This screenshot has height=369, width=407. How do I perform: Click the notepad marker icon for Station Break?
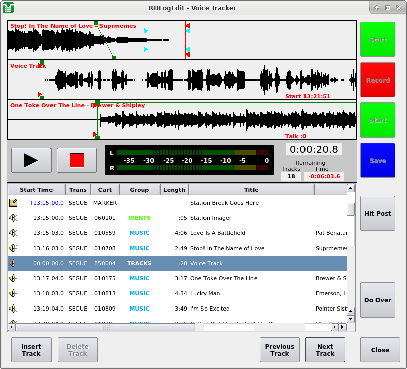click(13, 203)
